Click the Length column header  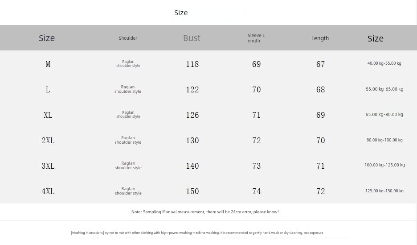320,38
